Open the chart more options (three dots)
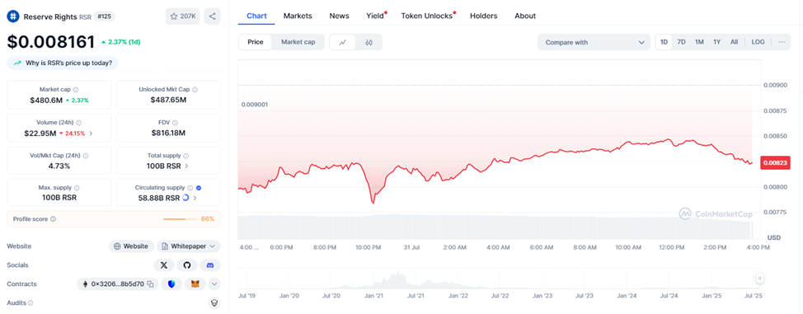803x314 pixels. pyautogui.click(x=782, y=42)
